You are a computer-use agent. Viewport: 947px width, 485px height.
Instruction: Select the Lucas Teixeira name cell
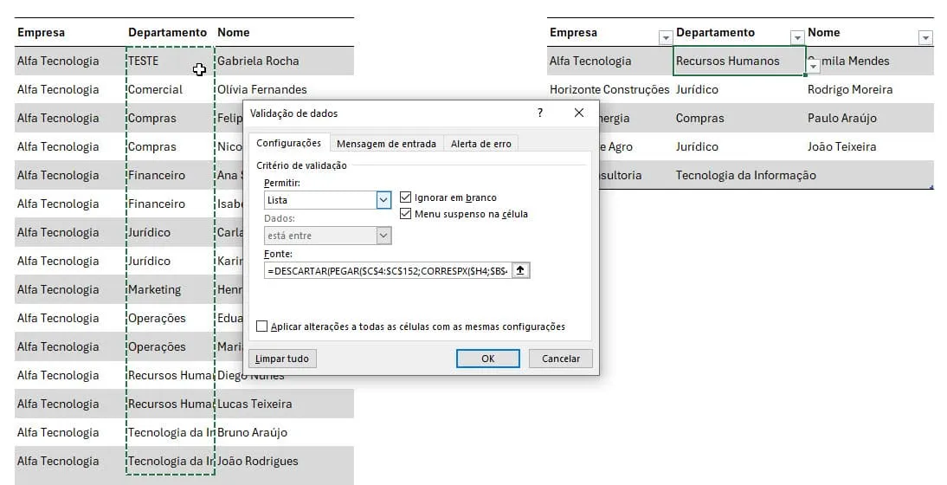pyautogui.click(x=285, y=404)
